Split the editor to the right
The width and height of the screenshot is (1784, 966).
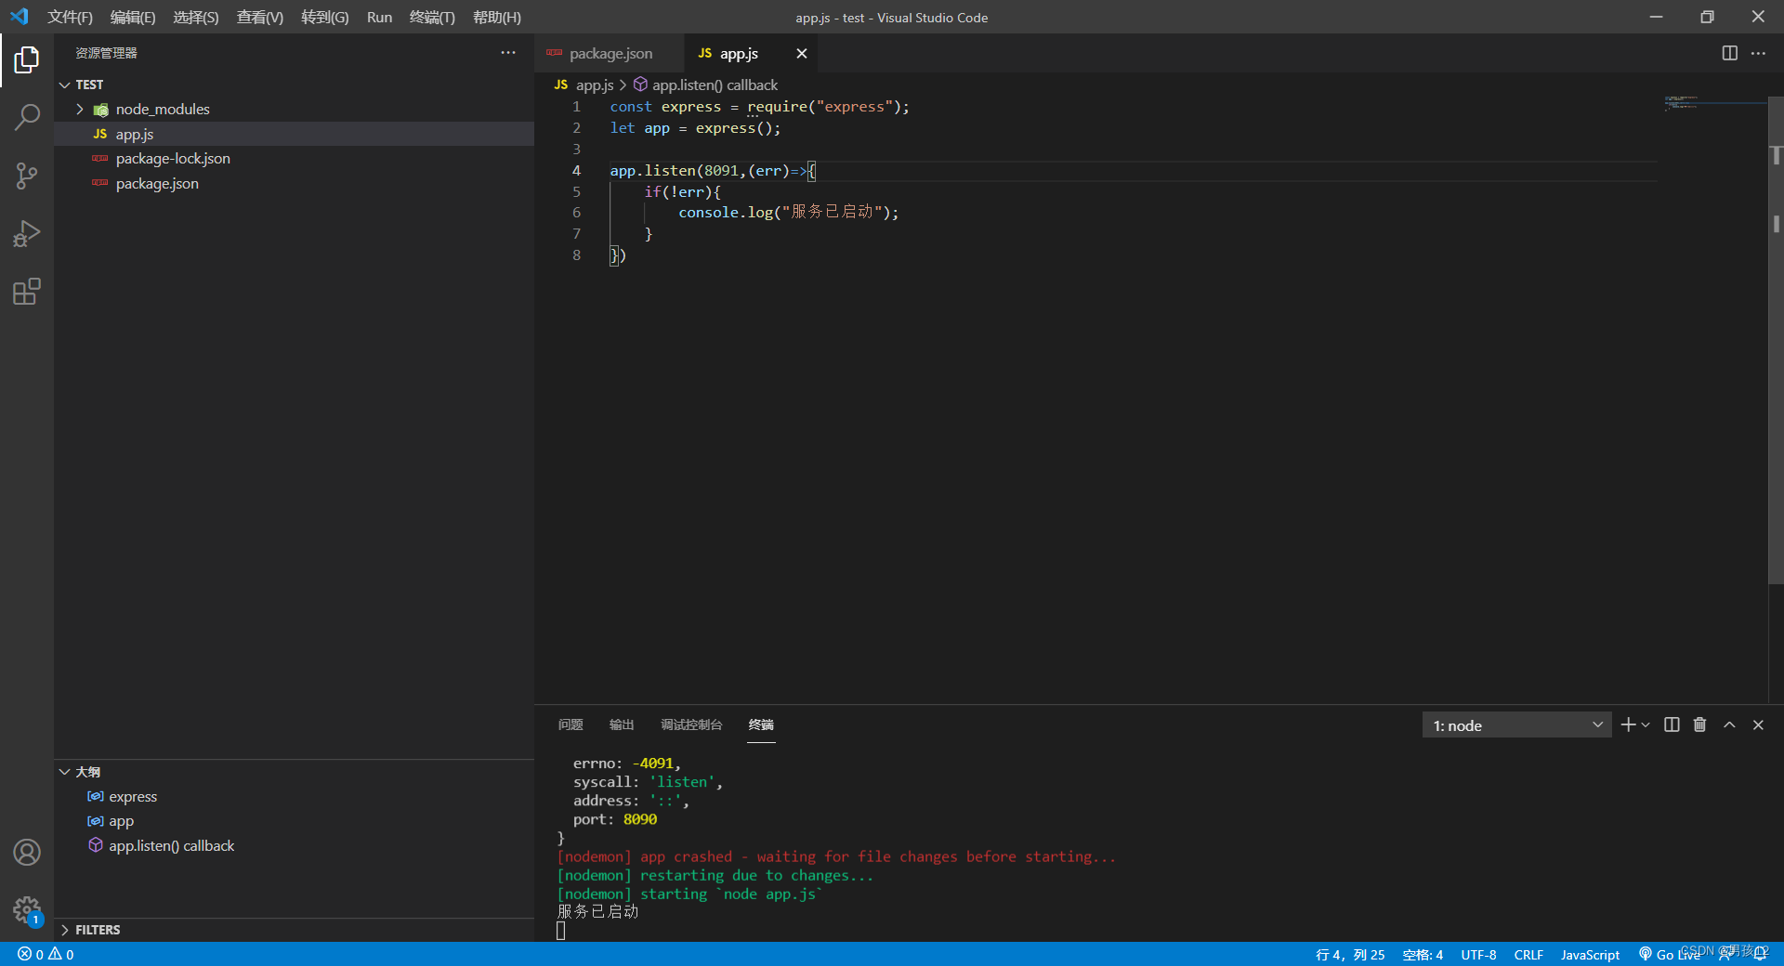pos(1729,53)
